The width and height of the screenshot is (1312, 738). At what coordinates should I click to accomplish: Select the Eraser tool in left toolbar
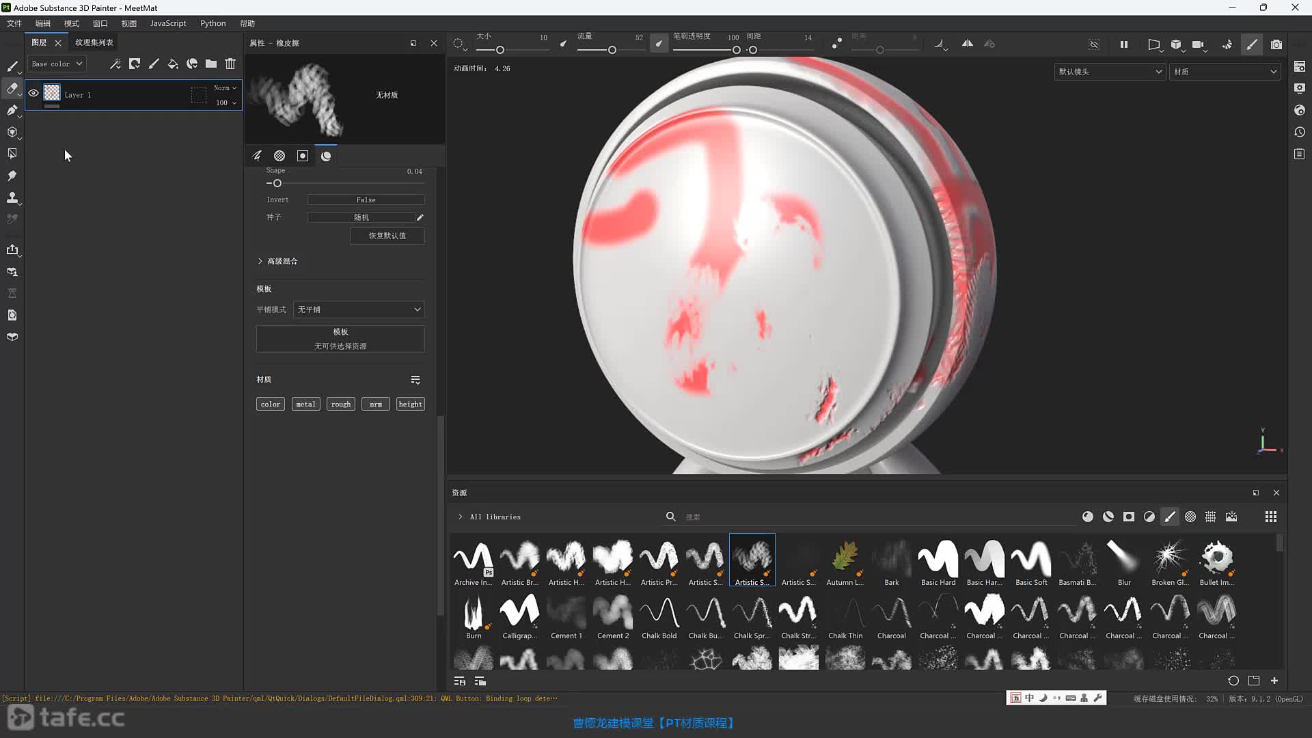tap(12, 88)
